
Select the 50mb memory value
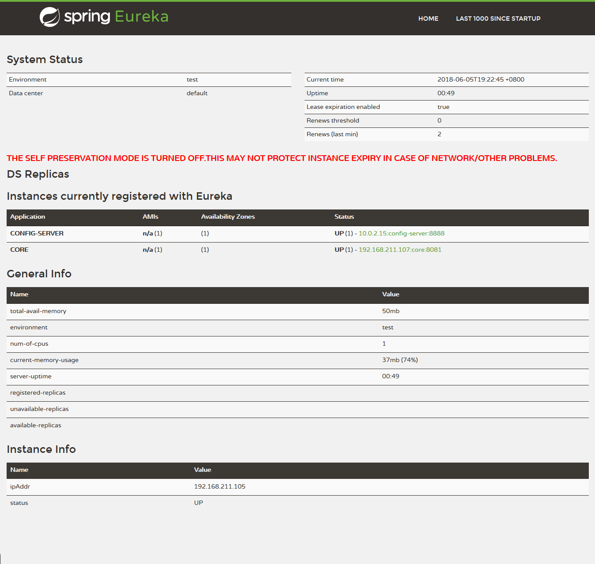[x=391, y=311]
